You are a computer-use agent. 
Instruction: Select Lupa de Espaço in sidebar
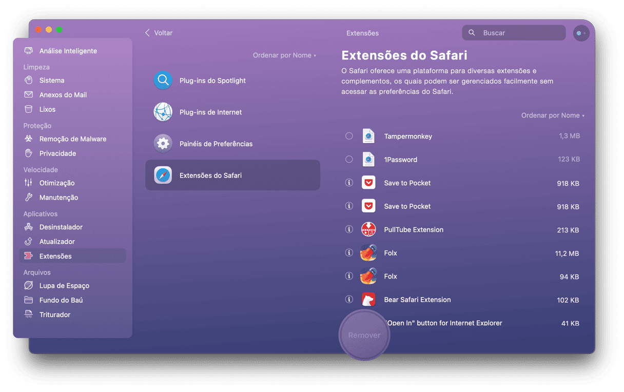pyautogui.click(x=64, y=286)
